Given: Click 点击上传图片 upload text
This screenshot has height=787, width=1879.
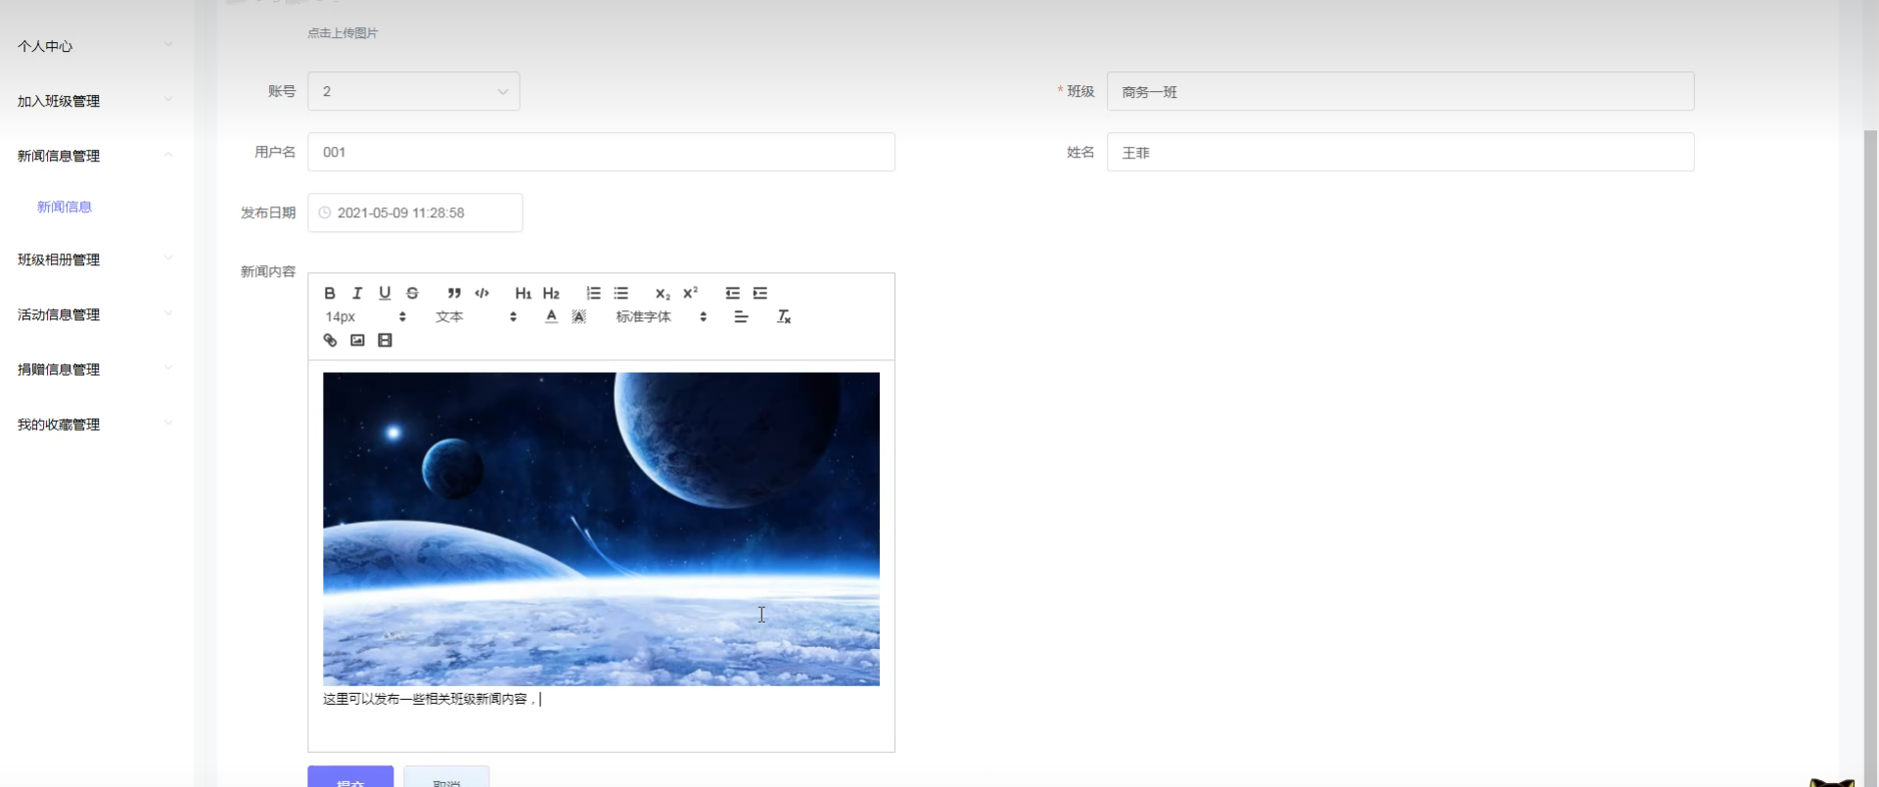Looking at the screenshot, I should [343, 33].
